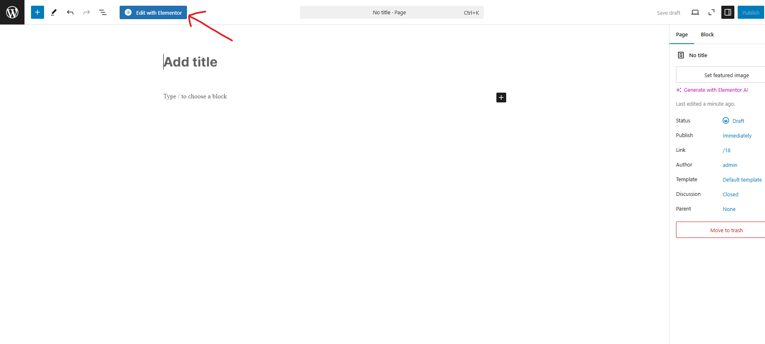
Task: Redo the last change
Action: (87, 12)
